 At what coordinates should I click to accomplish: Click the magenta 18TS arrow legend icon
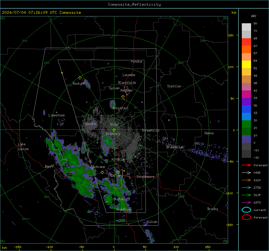click(246, 203)
